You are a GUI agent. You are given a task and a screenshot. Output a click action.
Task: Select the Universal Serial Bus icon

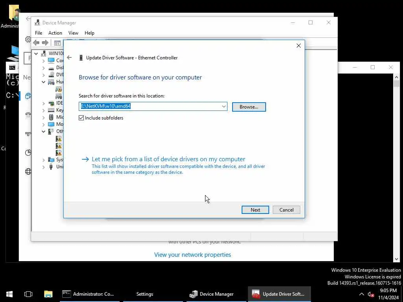click(x=51, y=167)
